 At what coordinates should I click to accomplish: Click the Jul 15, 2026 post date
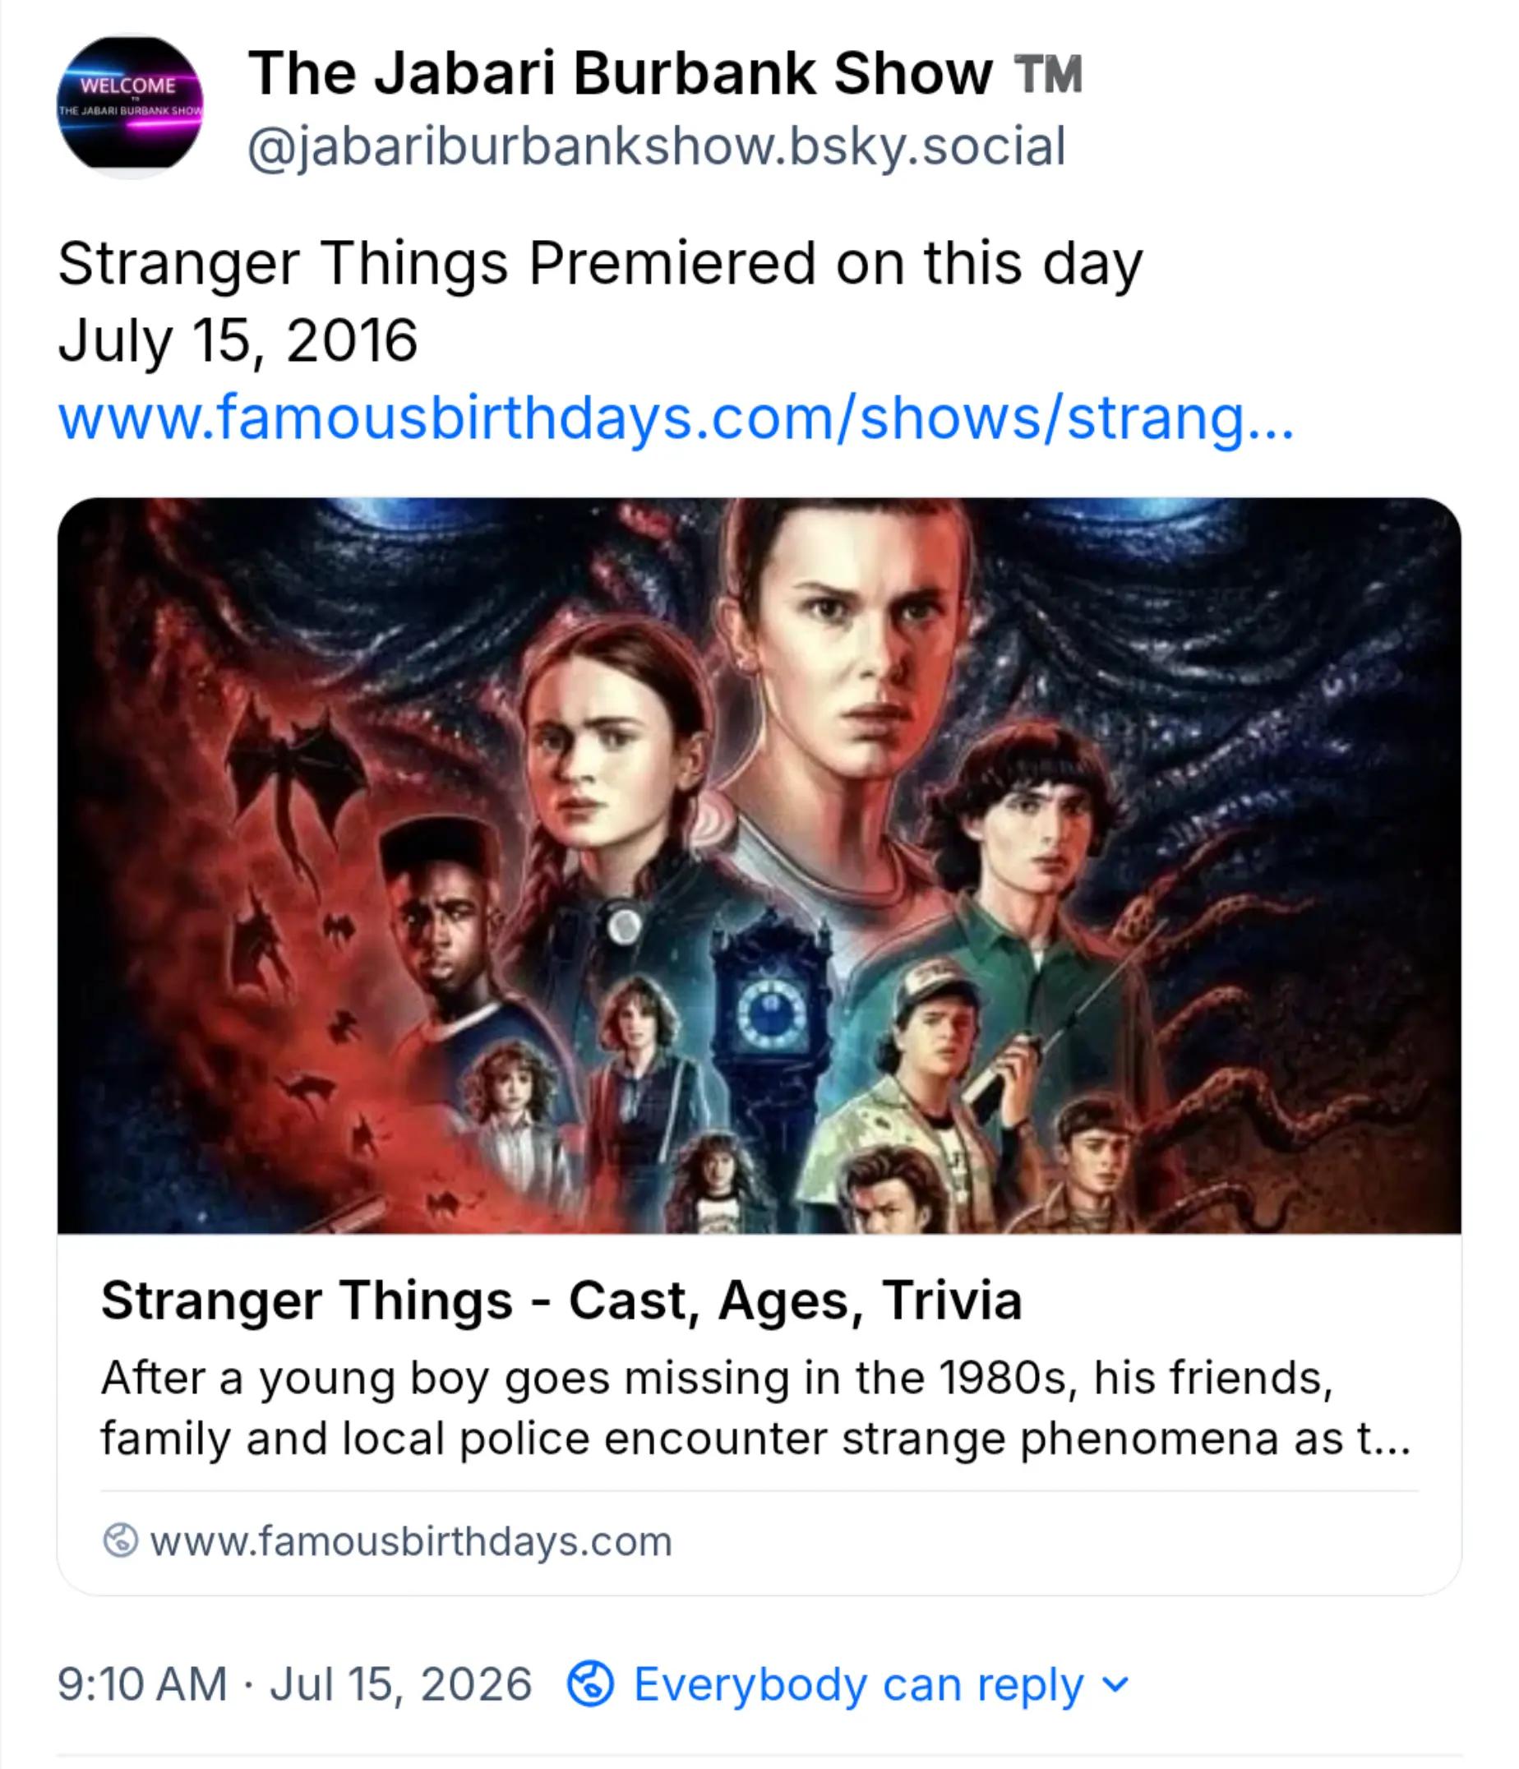tap(401, 1684)
